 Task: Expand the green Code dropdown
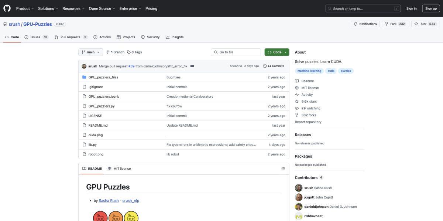pos(277,52)
